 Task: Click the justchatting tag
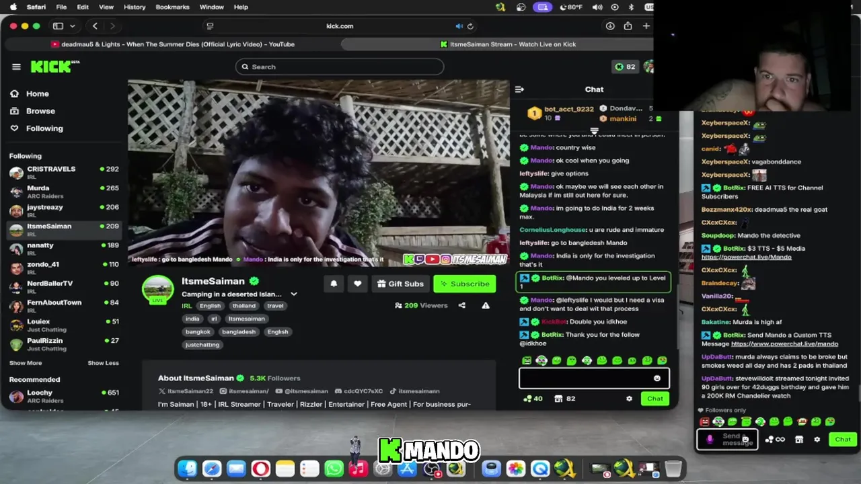(202, 345)
